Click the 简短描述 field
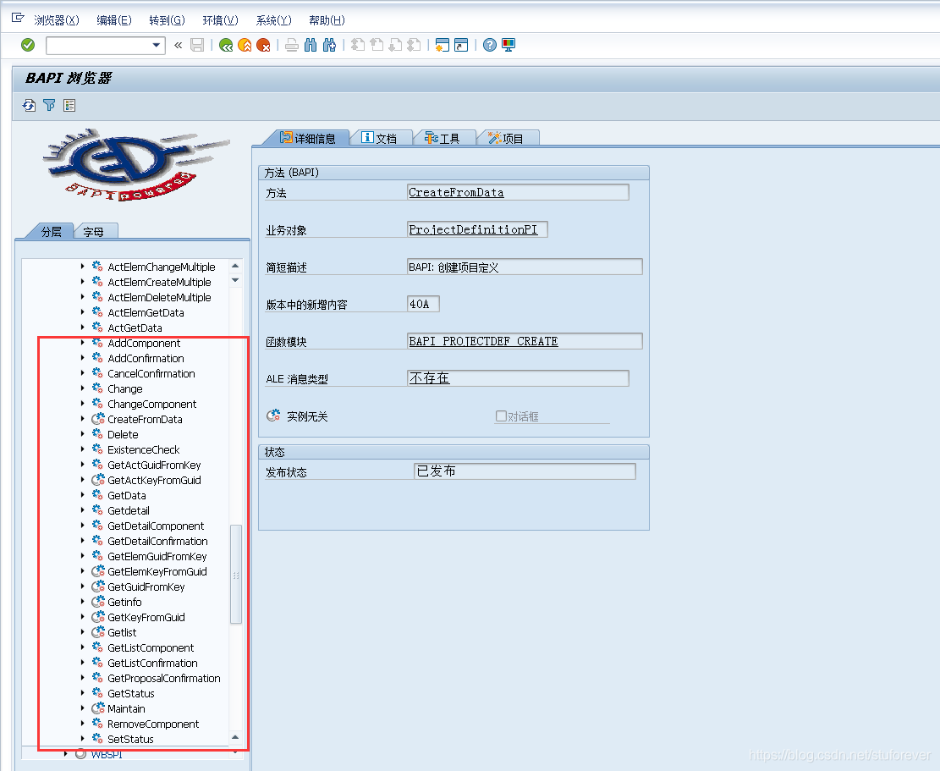940x771 pixels. (x=525, y=267)
